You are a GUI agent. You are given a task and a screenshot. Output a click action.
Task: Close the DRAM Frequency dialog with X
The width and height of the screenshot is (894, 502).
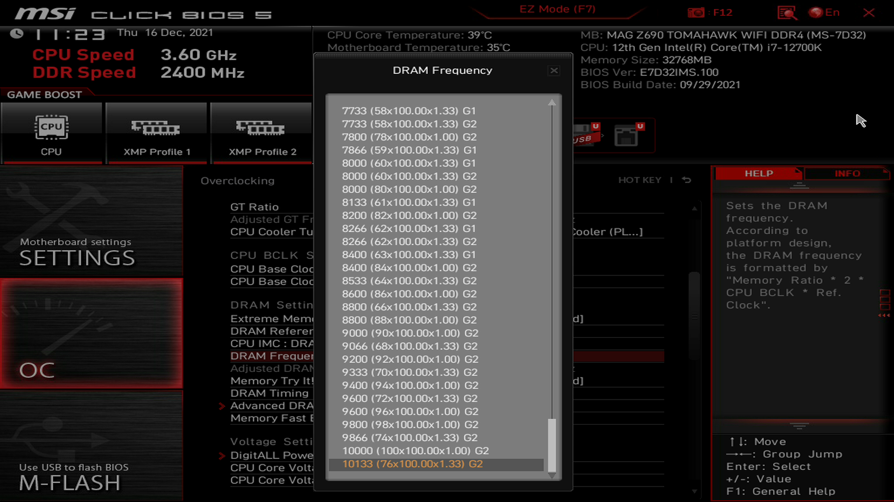(x=554, y=71)
